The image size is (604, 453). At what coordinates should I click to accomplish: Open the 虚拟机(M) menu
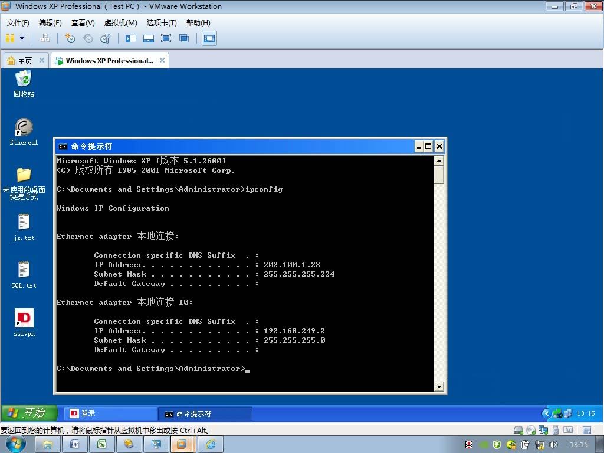(120, 23)
